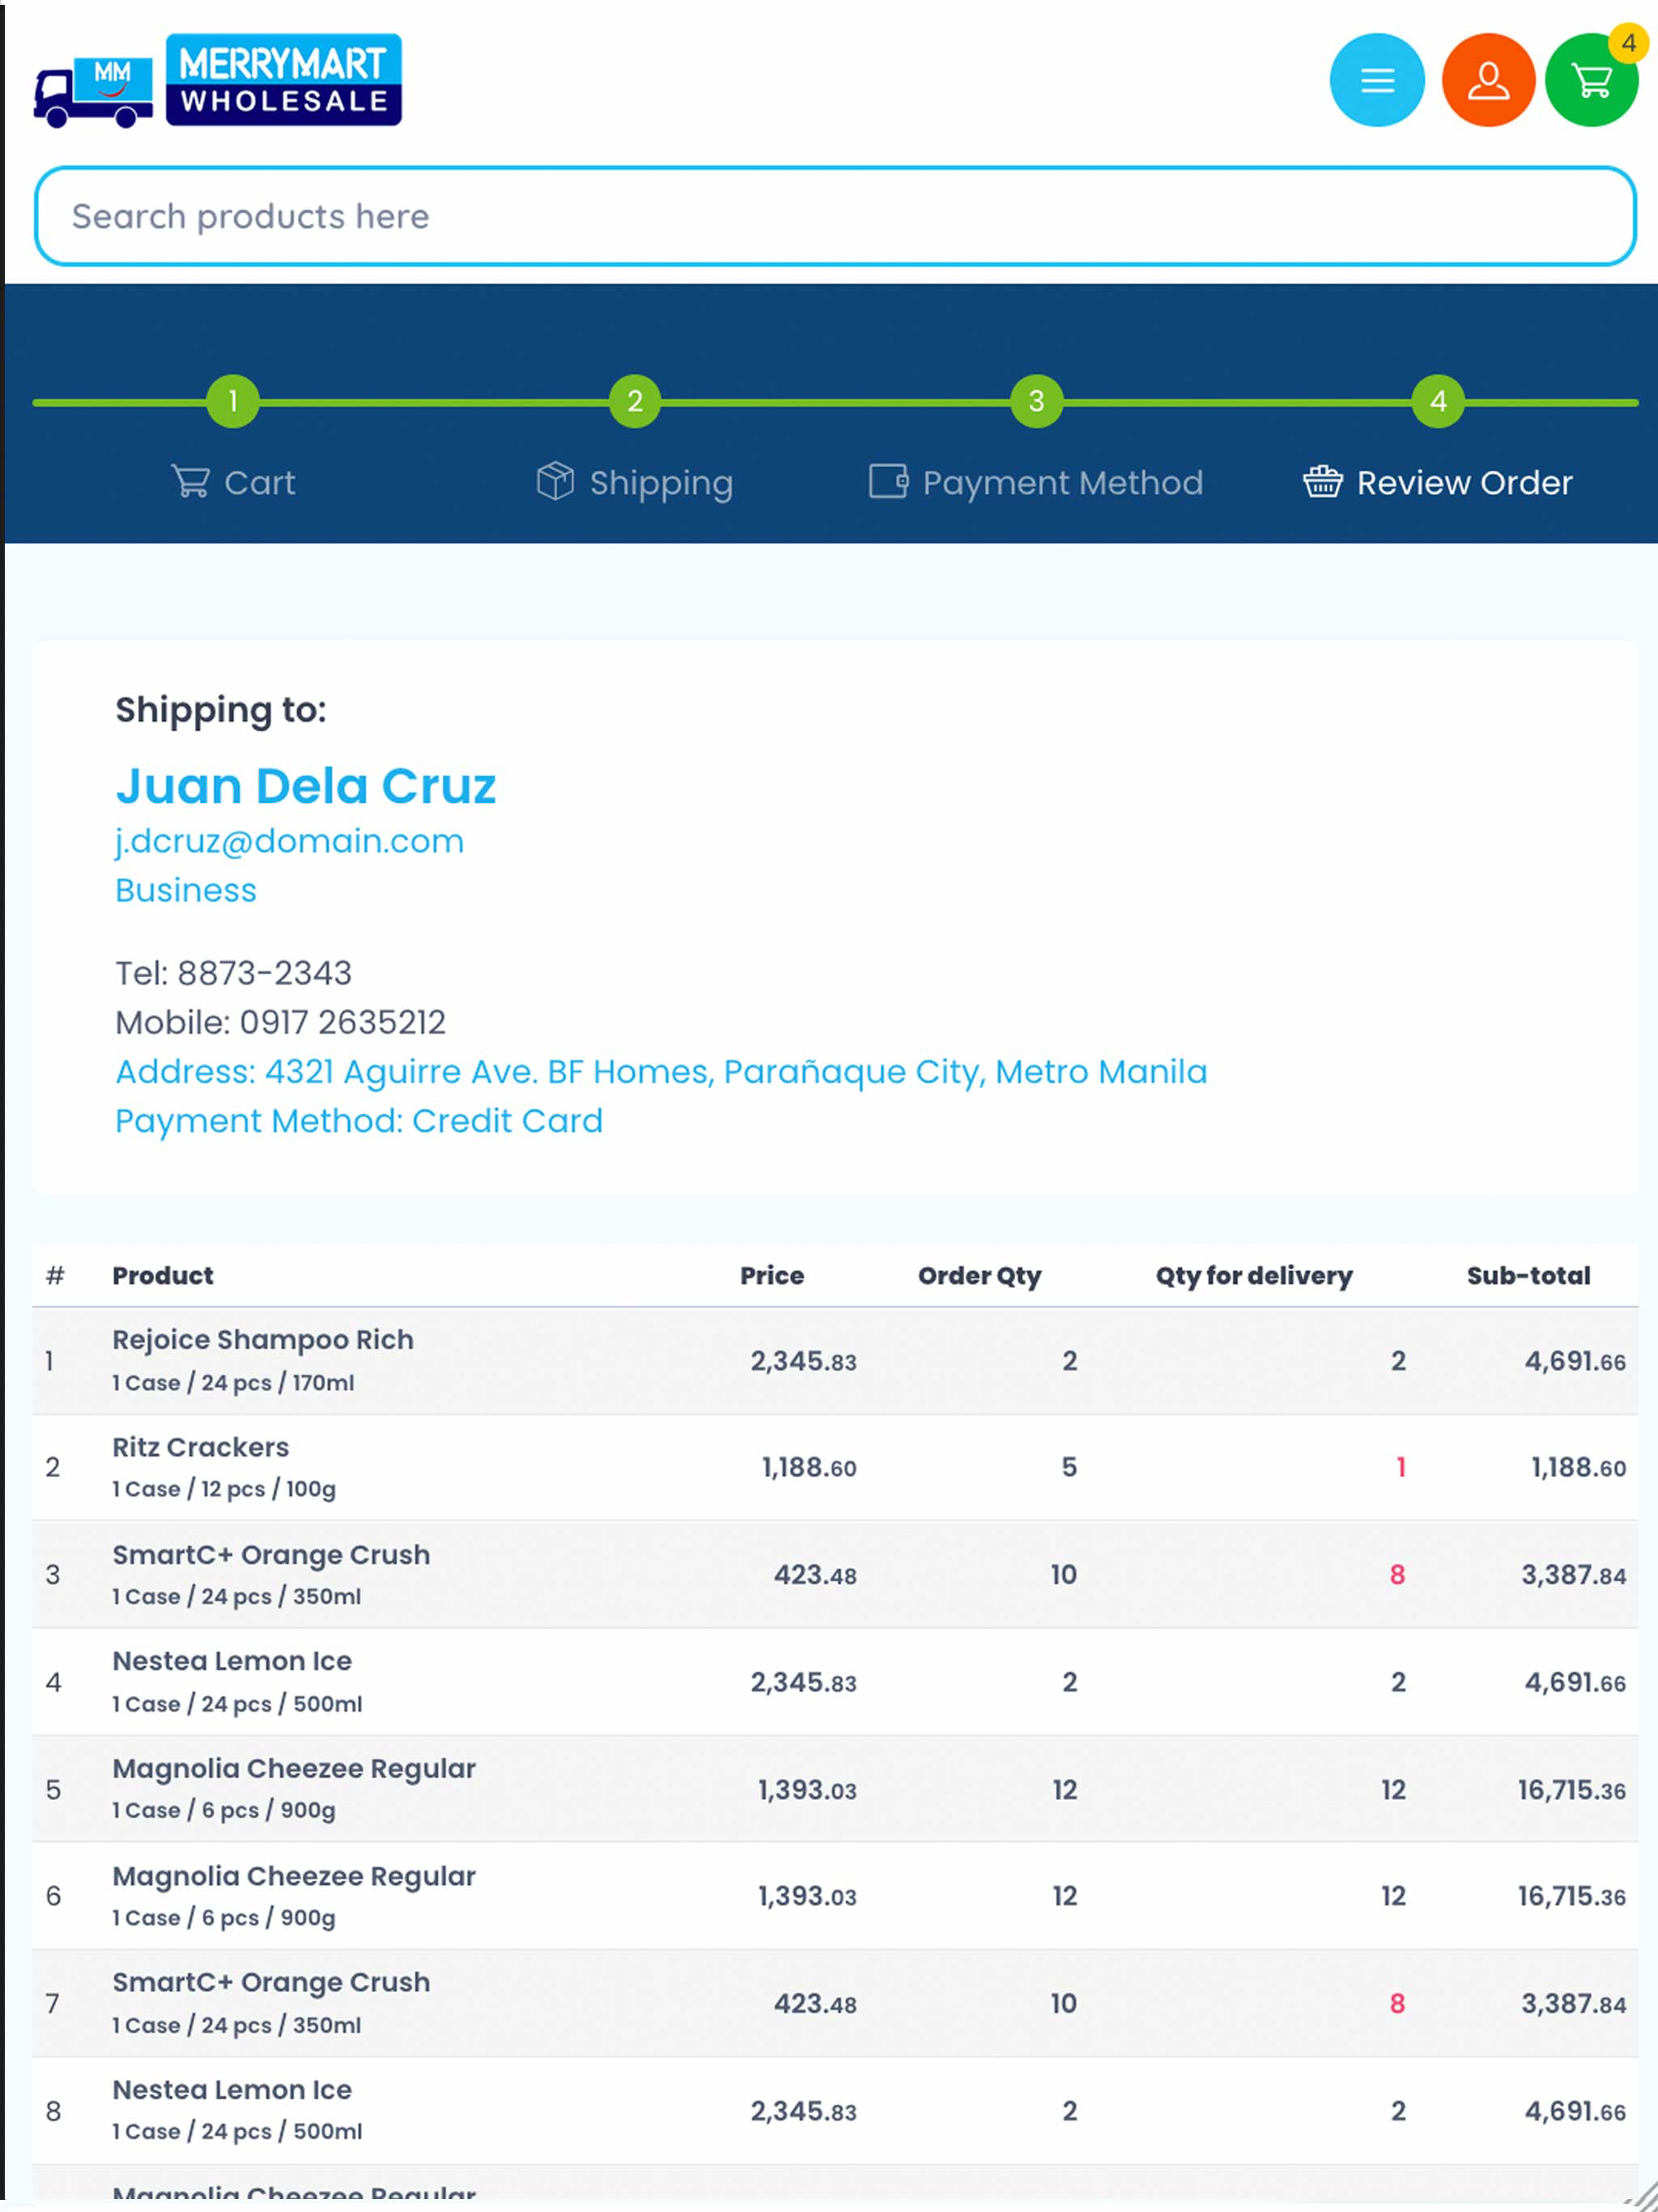Focus the Search products here field
Screen dimensions: 1658x2212
(835, 216)
